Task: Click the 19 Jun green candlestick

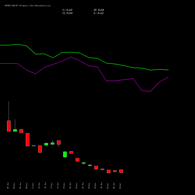Action: [x=65, y=154]
